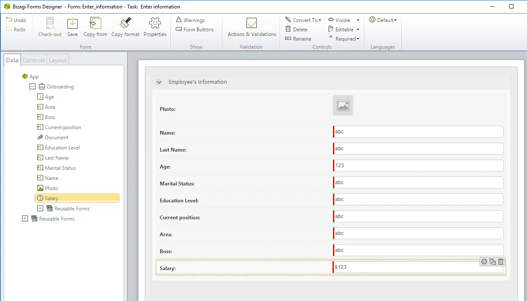527x301 pixels.
Task: Click the Salary control's middle action icon
Action: click(x=492, y=262)
